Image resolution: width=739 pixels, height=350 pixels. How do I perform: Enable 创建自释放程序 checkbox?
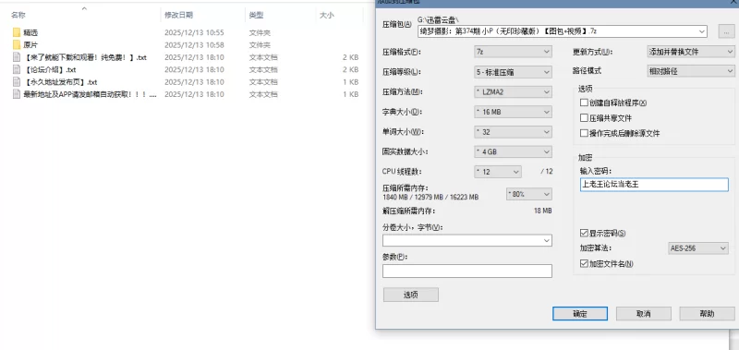tap(585, 103)
